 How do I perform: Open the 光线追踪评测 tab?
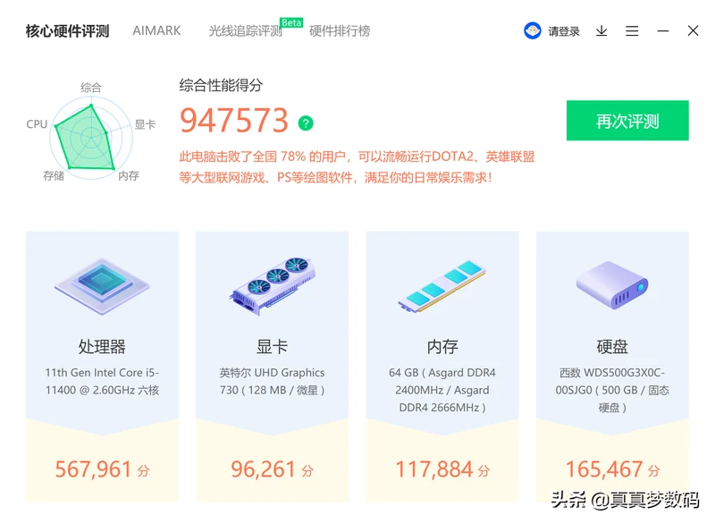(x=245, y=31)
